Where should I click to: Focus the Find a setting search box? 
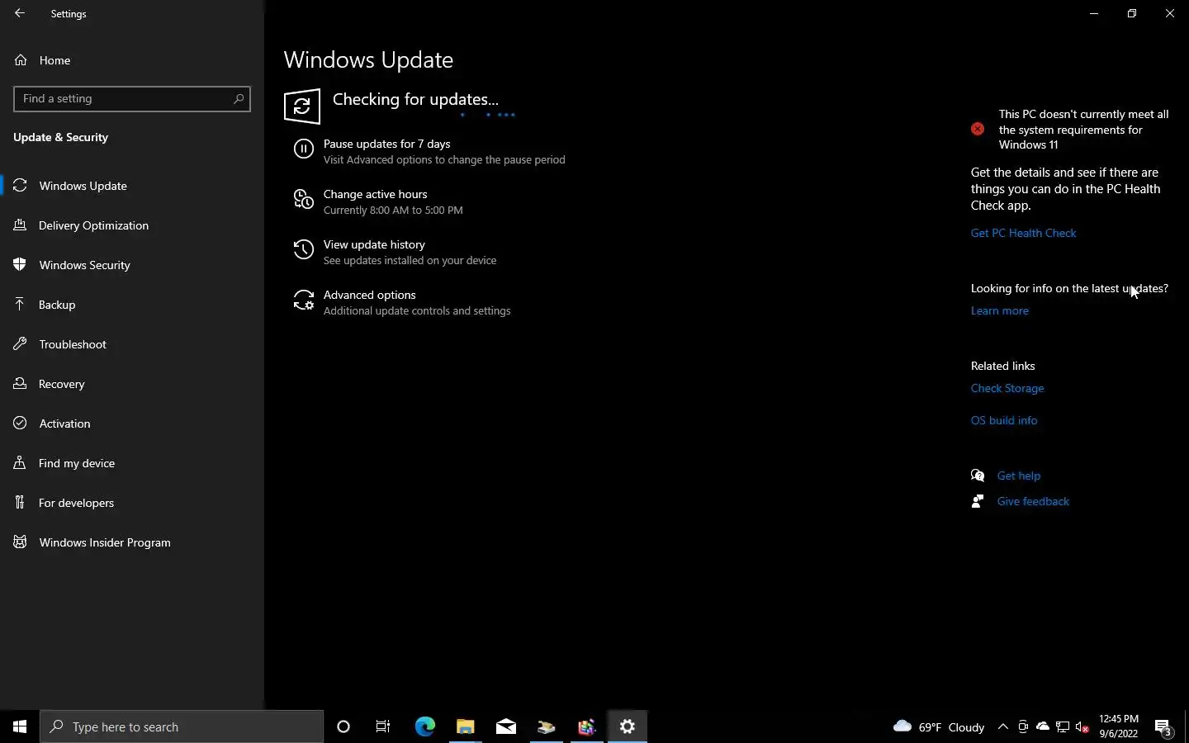pyautogui.click(x=132, y=98)
